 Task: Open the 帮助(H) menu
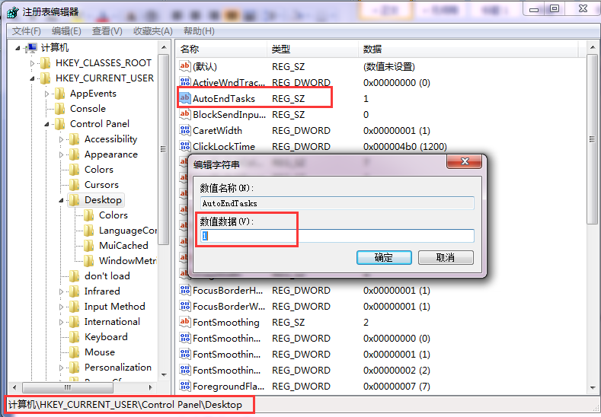pyautogui.click(x=199, y=31)
